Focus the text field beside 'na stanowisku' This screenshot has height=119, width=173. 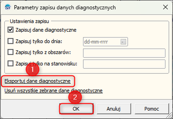tap(124, 64)
